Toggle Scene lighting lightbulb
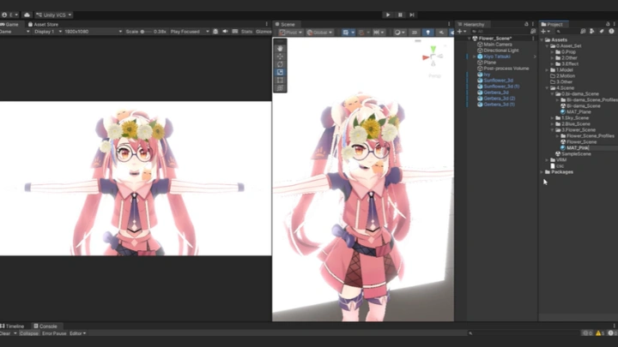This screenshot has width=618, height=347. 428,33
